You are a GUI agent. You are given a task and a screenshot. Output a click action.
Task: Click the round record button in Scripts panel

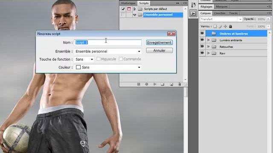pos(147,84)
